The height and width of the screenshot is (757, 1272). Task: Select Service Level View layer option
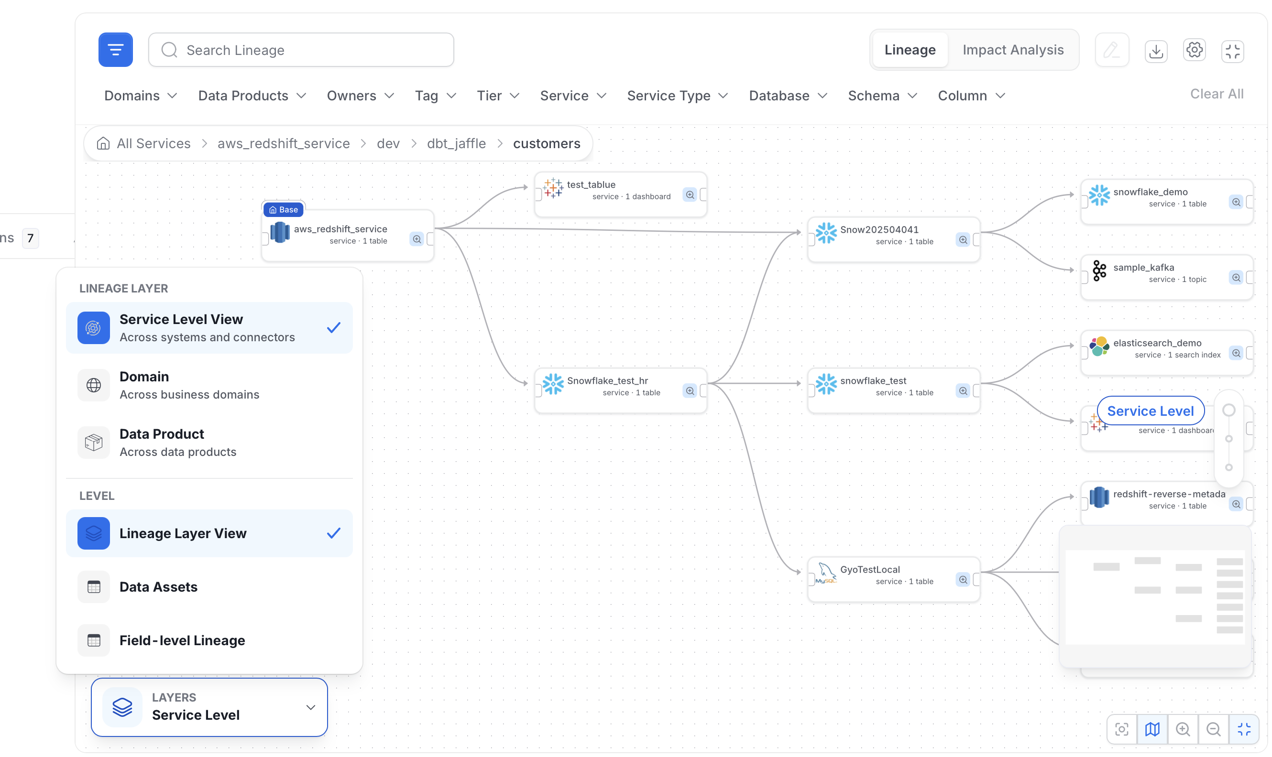coord(209,327)
